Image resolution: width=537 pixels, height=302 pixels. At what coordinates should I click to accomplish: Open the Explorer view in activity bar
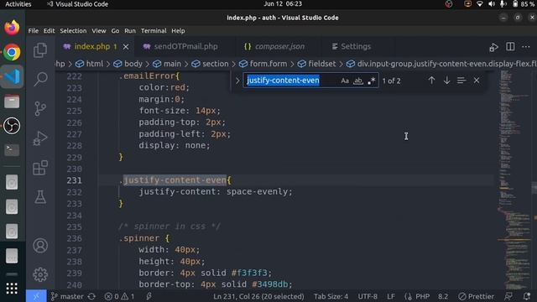point(40,50)
